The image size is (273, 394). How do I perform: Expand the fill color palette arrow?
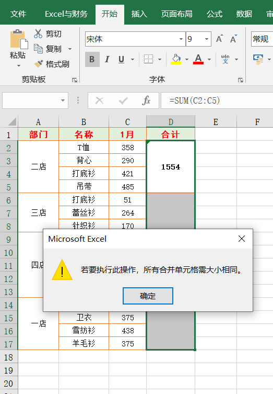(x=187, y=59)
